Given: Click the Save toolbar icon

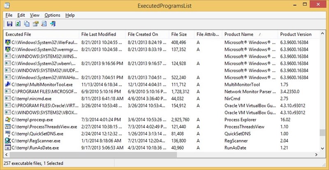Looking at the screenshot, I should pyautogui.click(x=9, y=24).
